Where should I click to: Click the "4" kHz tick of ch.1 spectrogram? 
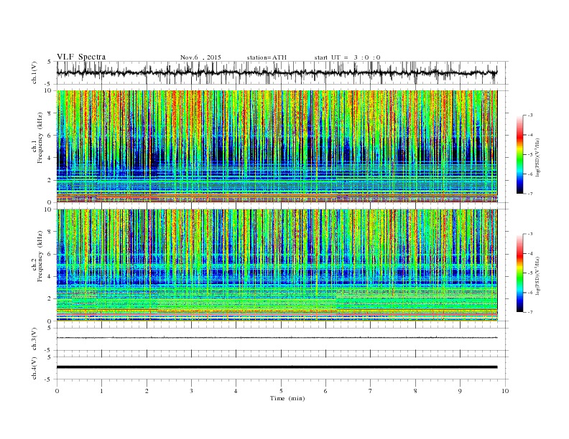pyautogui.click(x=50, y=158)
